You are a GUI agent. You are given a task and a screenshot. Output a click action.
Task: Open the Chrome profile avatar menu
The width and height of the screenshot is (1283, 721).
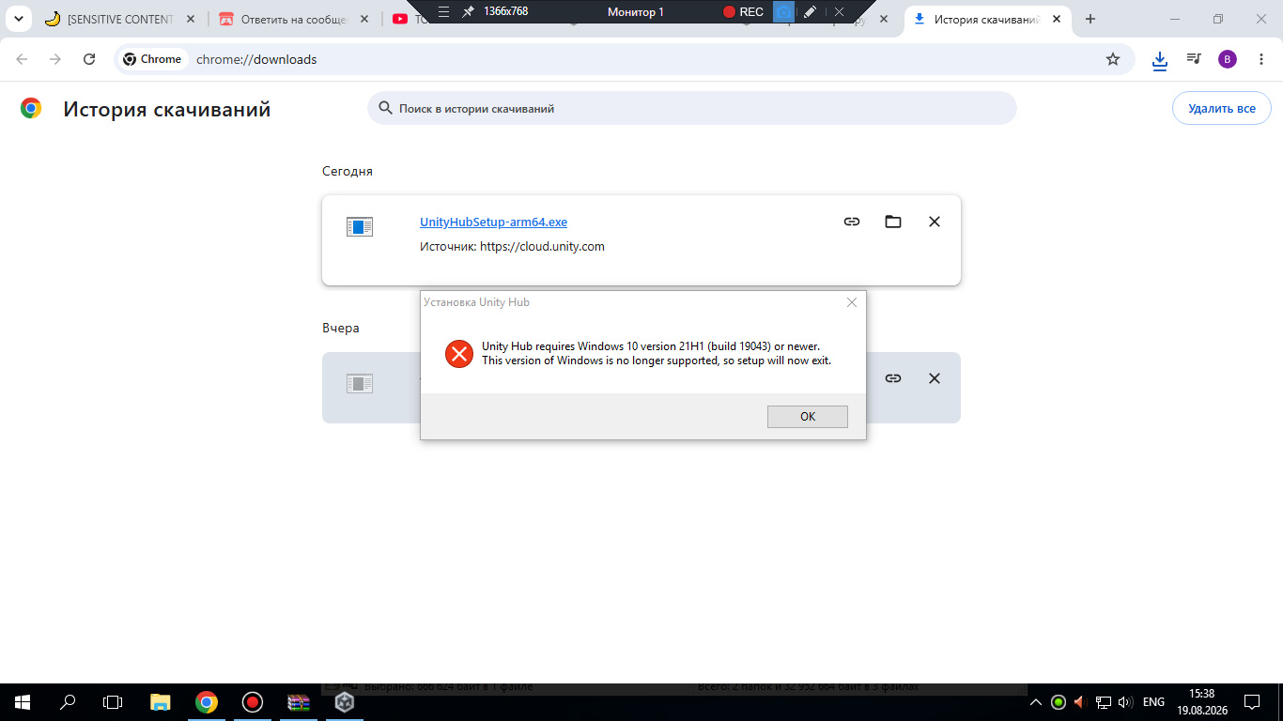click(1228, 59)
